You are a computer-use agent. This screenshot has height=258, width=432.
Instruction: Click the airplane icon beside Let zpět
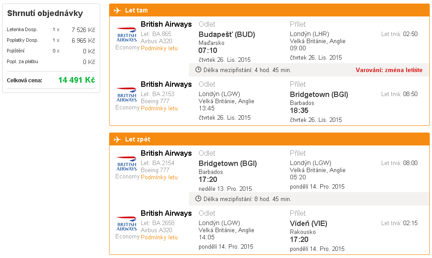(x=118, y=139)
